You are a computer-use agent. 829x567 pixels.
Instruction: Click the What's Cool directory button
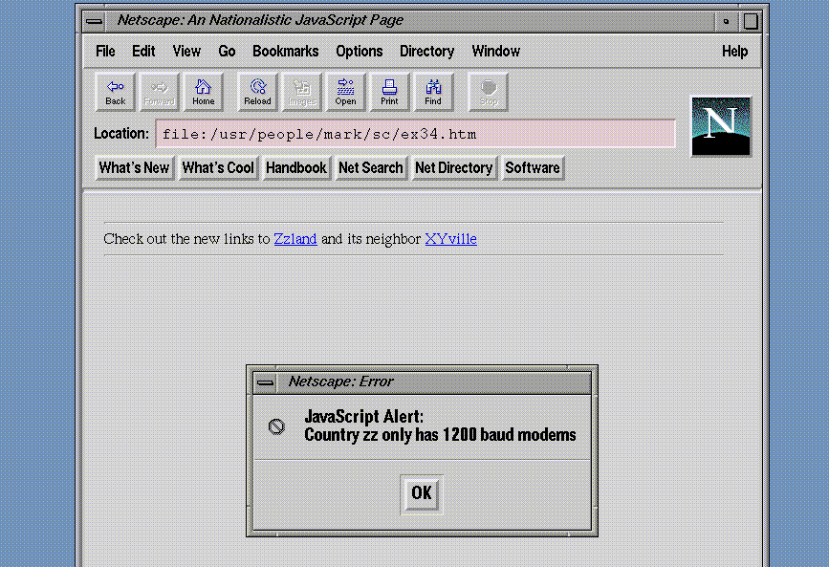[x=218, y=168]
